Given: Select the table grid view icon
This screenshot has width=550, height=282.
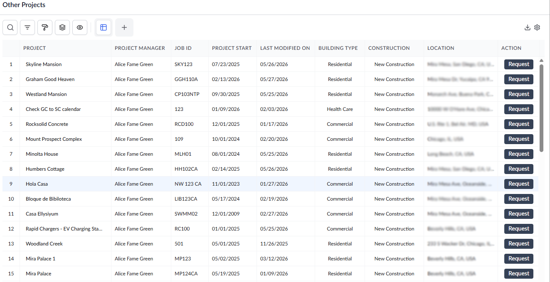Looking at the screenshot, I should (104, 27).
